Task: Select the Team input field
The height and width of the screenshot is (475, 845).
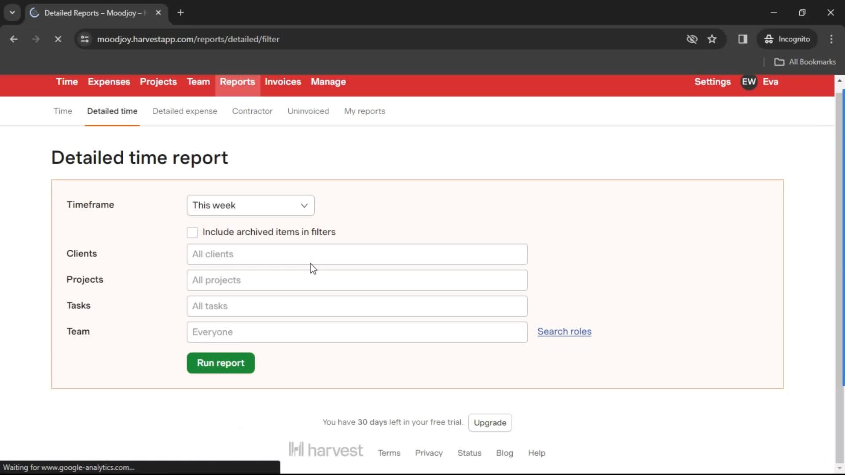Action: [356, 332]
